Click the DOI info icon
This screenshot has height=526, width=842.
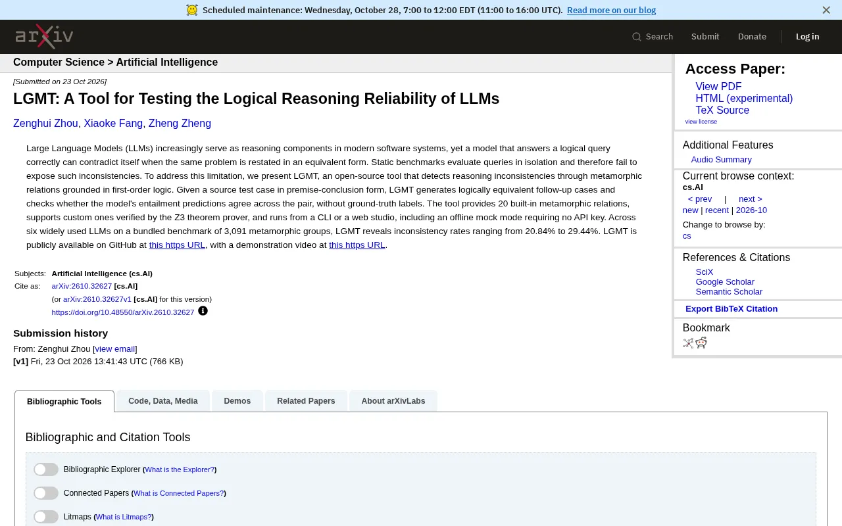203,311
